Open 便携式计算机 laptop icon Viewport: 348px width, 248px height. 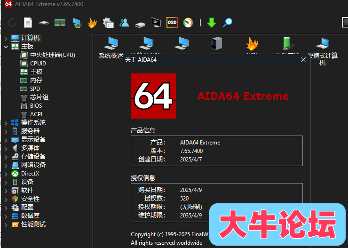click(323, 51)
